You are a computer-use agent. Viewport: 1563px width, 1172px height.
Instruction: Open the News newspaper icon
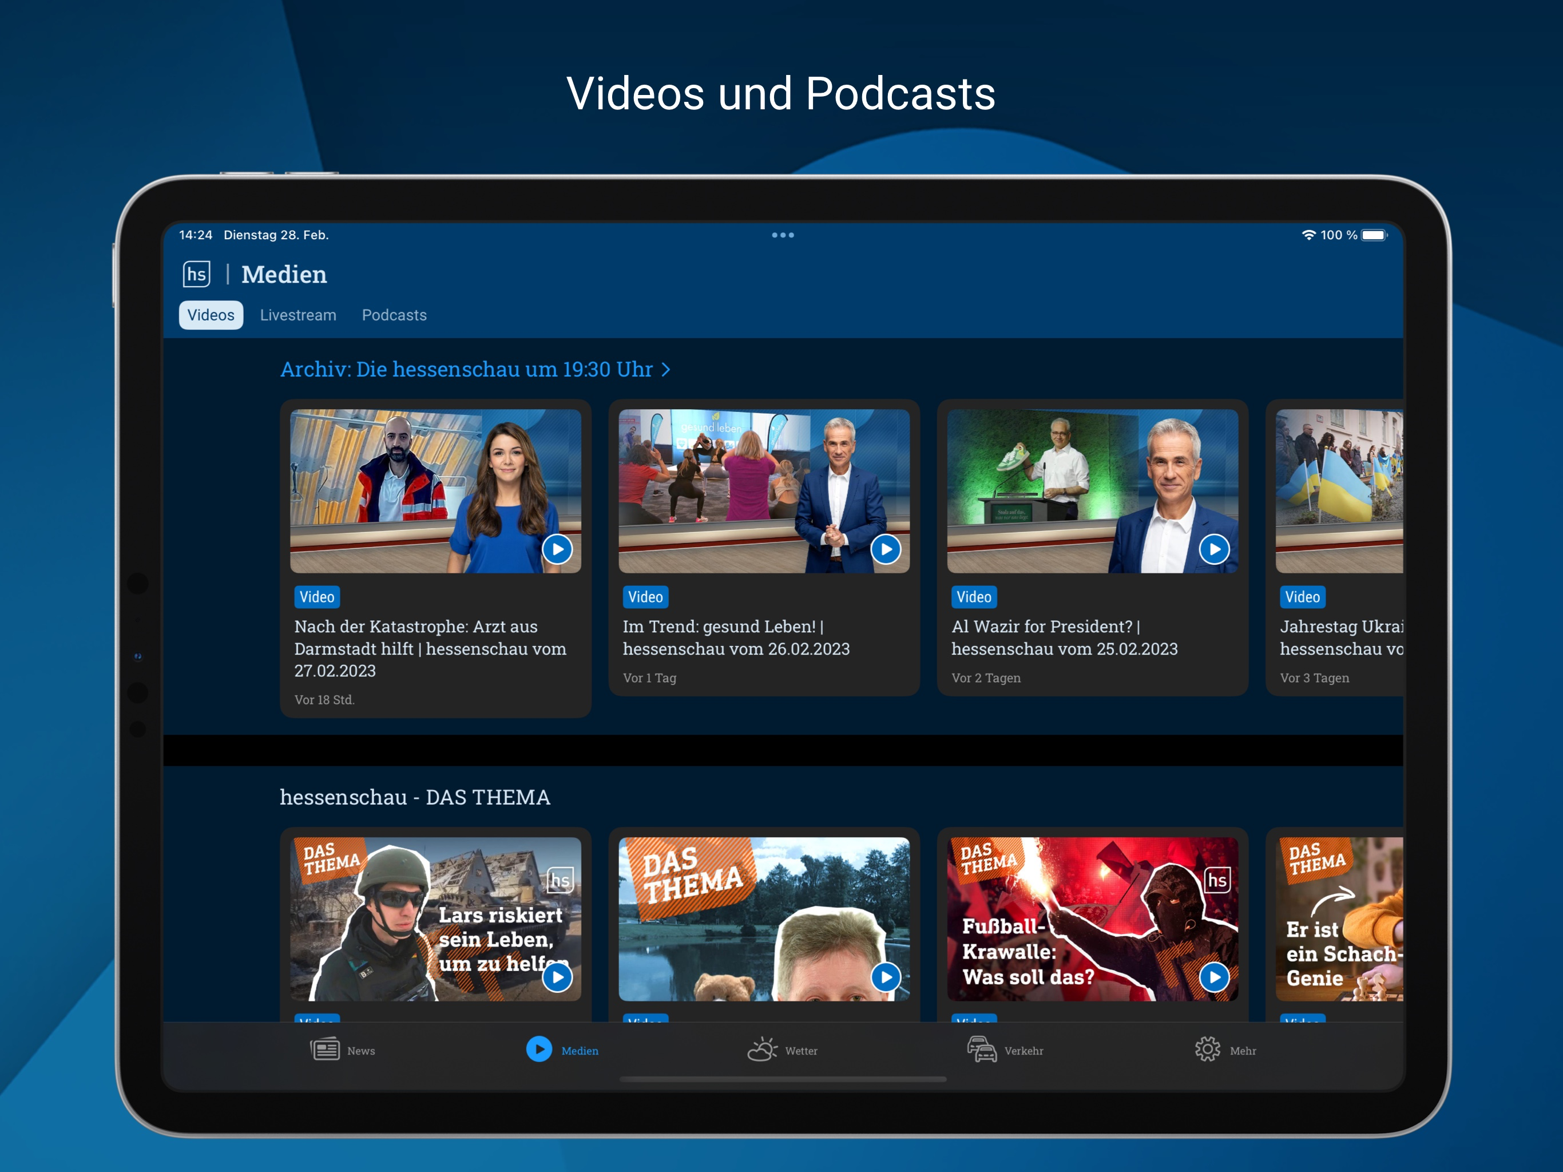[x=325, y=1050]
